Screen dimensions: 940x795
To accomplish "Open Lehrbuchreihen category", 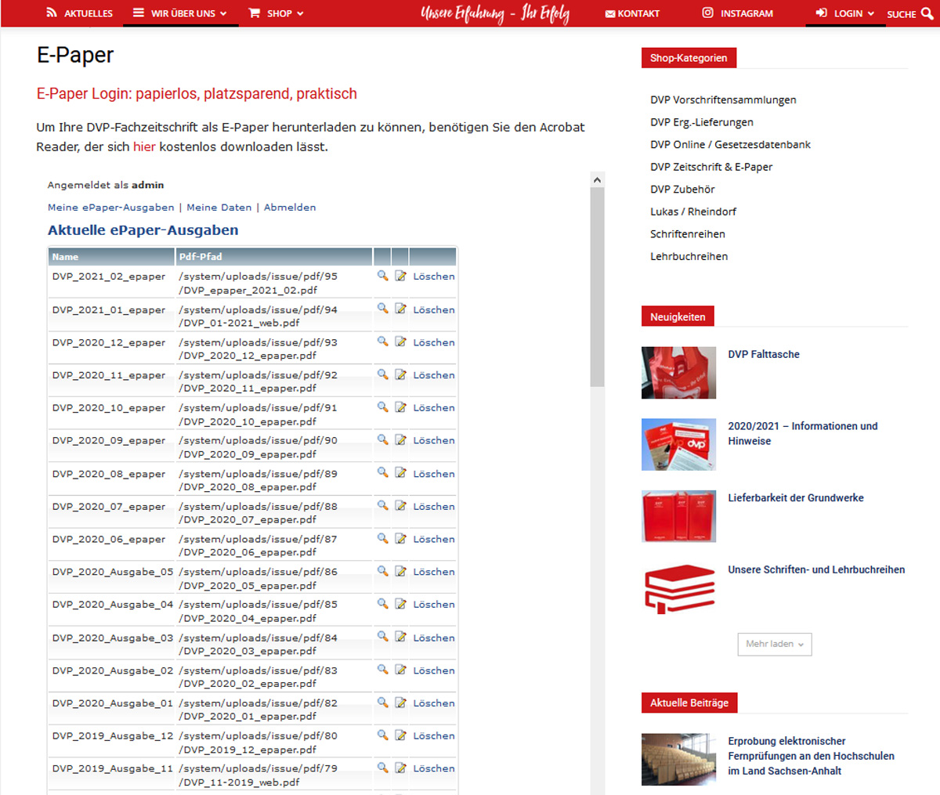I will point(689,256).
